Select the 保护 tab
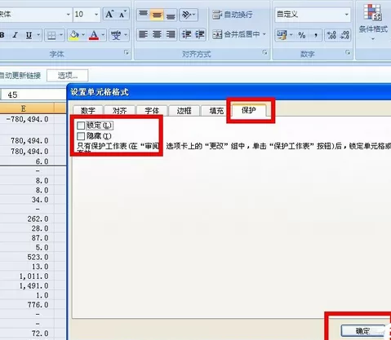Screen dimensions: 391x340 pyautogui.click(x=249, y=110)
